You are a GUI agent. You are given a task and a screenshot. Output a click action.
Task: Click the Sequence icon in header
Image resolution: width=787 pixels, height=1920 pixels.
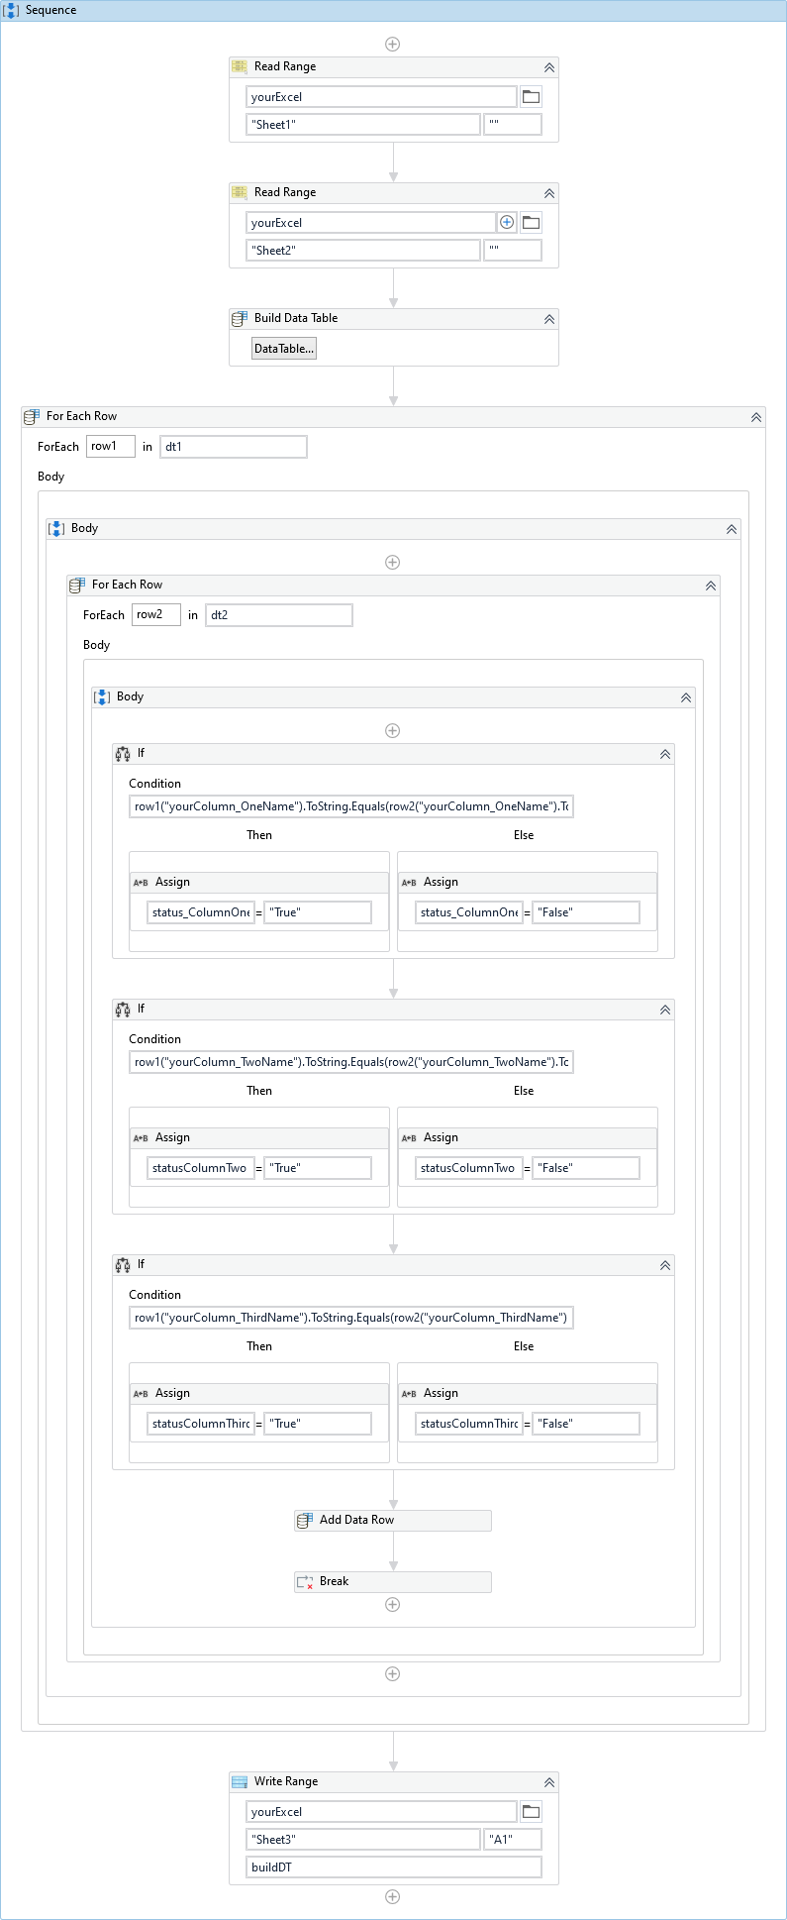[11, 11]
